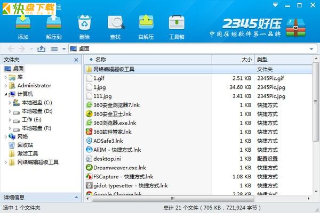This screenshot has height=213, width=320.
Task: Expand the 网络 tree node
Action: tap(6, 137)
